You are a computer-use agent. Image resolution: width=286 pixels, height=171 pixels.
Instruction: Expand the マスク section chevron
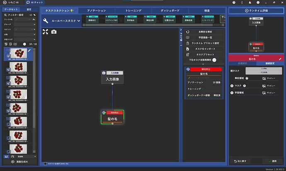pos(232,86)
